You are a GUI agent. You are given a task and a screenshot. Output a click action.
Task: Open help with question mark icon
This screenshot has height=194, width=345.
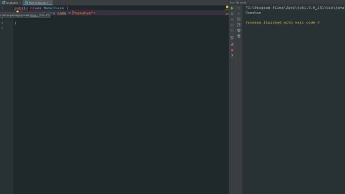[x=232, y=56]
